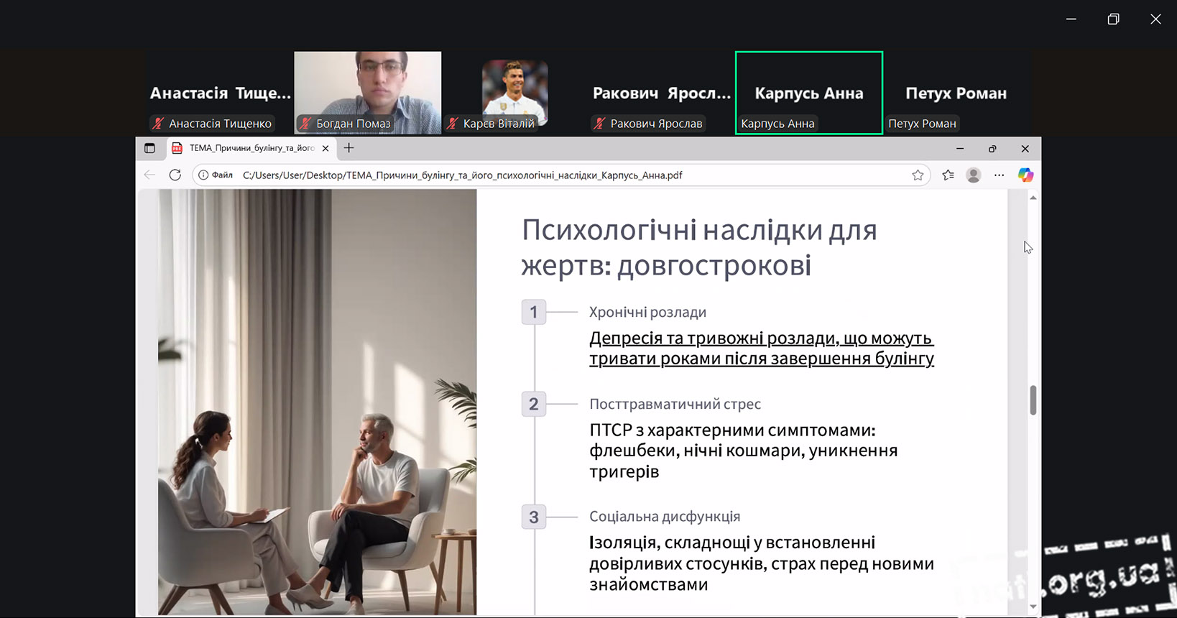Viewport: 1177px width, 618px height.
Task: Click the Карпусь Анна active speaker tile
Action: (808, 93)
